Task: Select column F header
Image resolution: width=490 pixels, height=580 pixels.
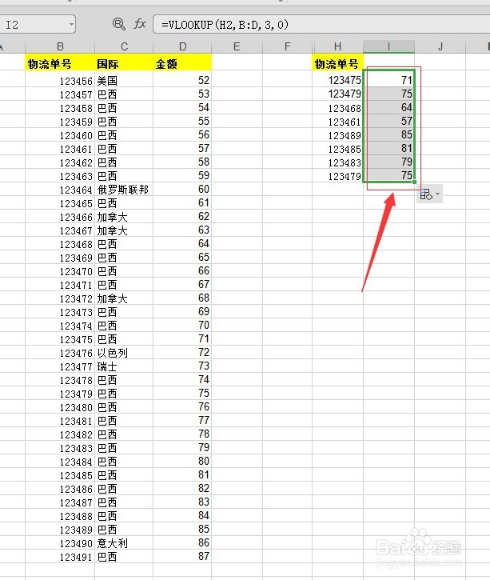Action: click(288, 46)
